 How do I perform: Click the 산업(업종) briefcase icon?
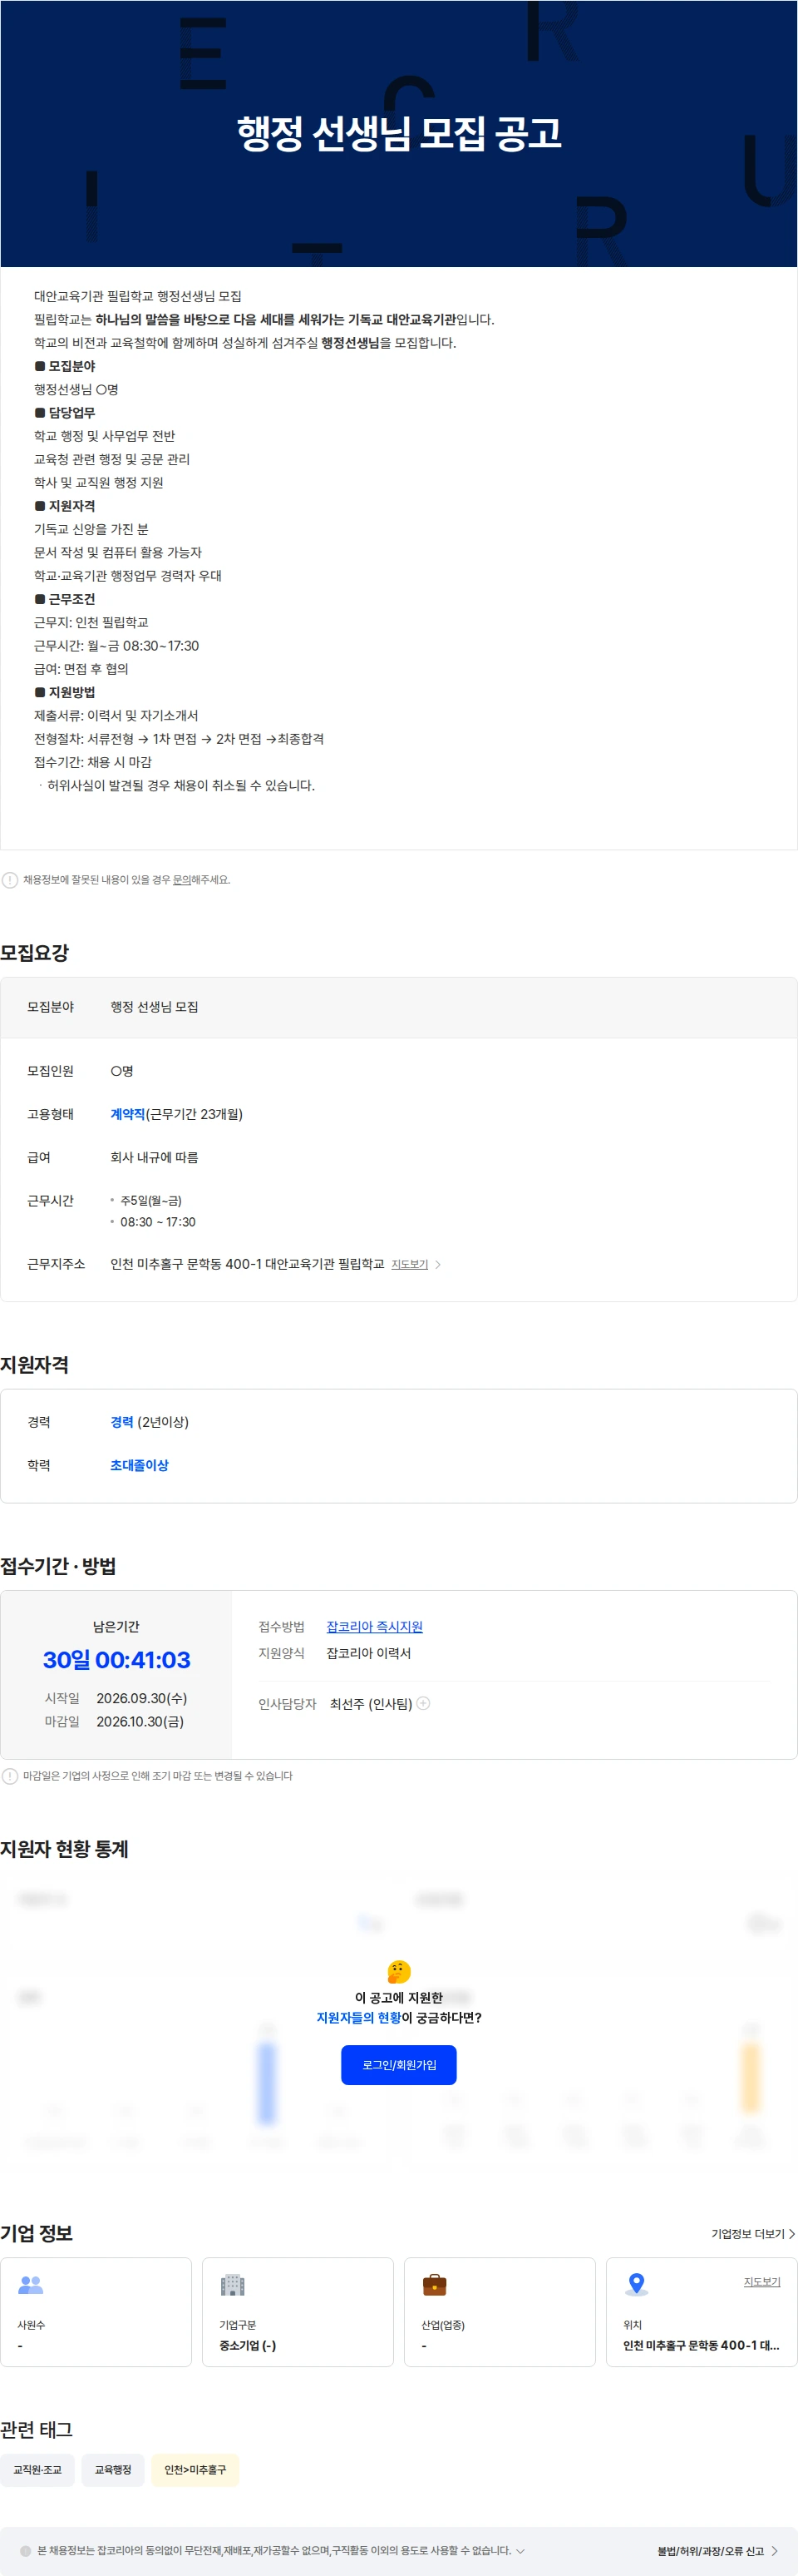tap(435, 2285)
